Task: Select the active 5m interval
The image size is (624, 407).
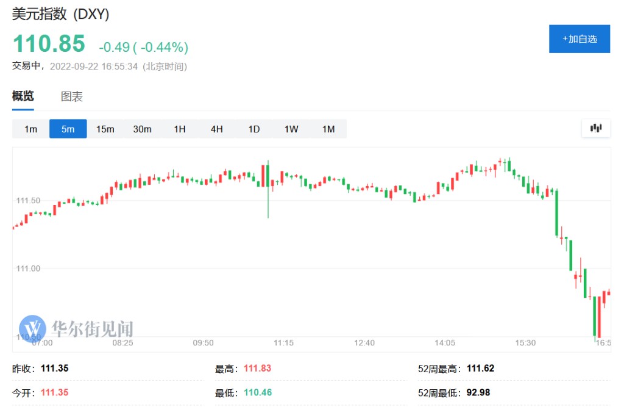Action: pos(68,129)
